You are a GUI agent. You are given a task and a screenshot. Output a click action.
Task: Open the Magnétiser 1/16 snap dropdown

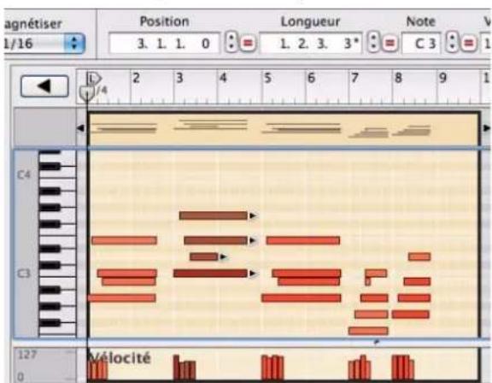pos(44,44)
